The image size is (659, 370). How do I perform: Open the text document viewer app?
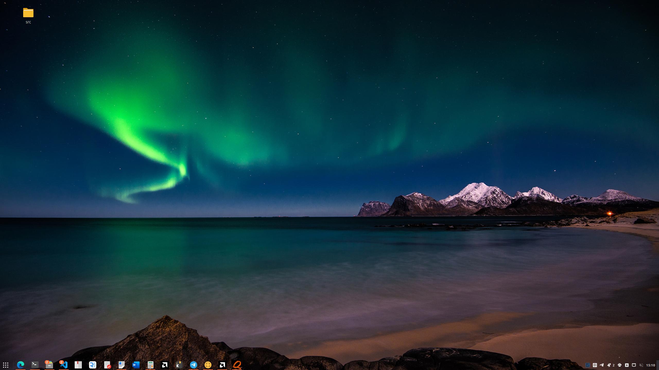point(121,365)
